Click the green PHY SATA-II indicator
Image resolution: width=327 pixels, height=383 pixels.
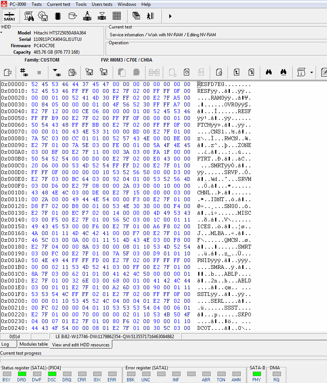[x=257, y=374]
